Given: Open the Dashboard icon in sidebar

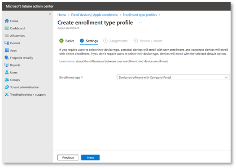Looking at the screenshot, I should 7,28.
